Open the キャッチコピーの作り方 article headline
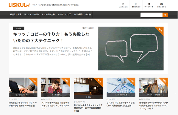 [51, 37]
